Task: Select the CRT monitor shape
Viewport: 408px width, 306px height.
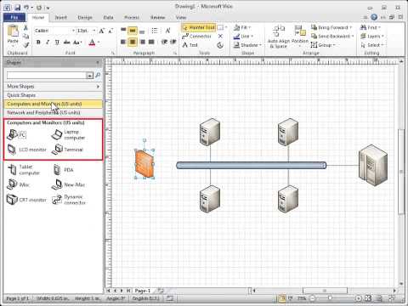Action: click(x=26, y=200)
